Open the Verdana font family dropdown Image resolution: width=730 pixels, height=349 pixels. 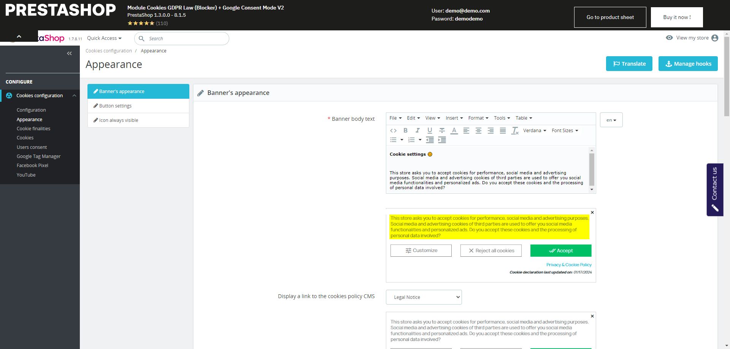(535, 131)
